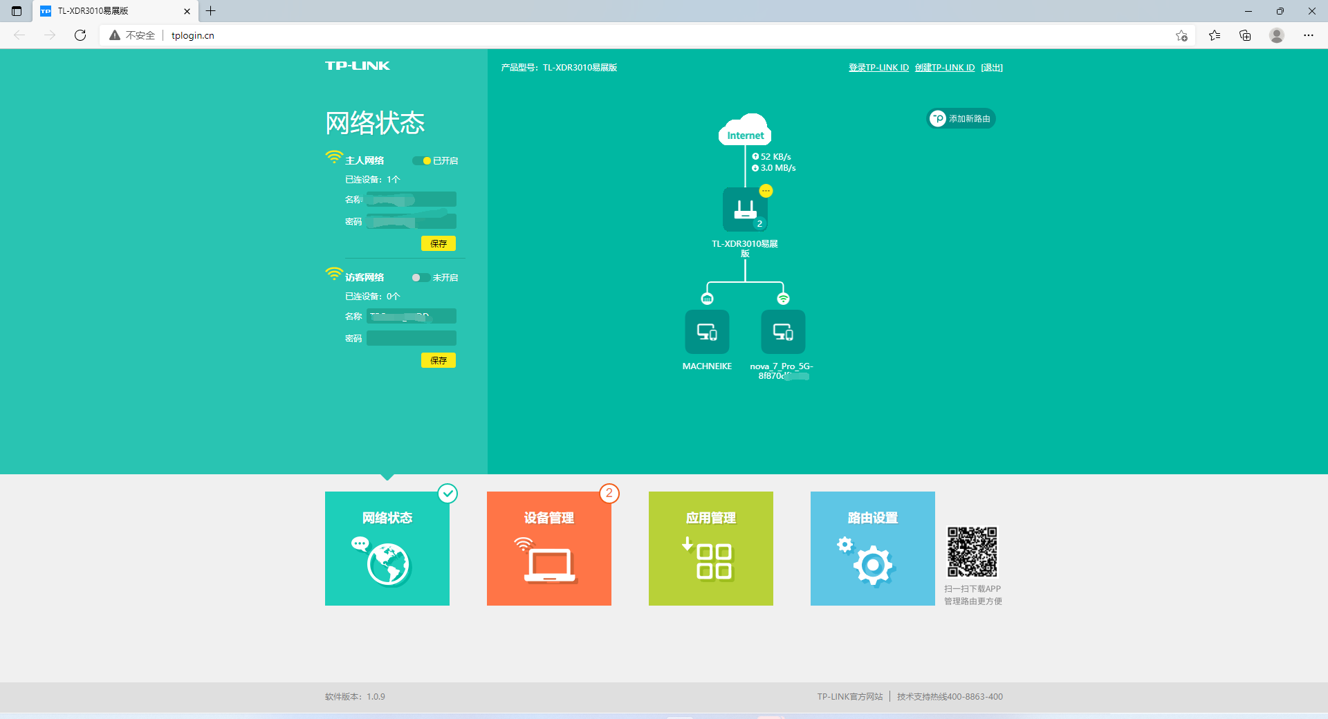Image resolution: width=1328 pixels, height=719 pixels.
Task: Click the 2 badge on 设备管理
Action: pyautogui.click(x=609, y=494)
